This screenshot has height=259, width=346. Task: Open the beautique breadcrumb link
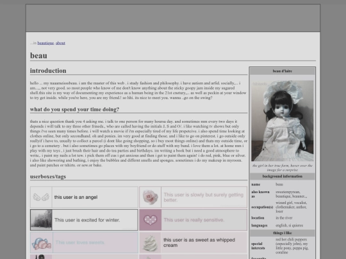click(45, 43)
